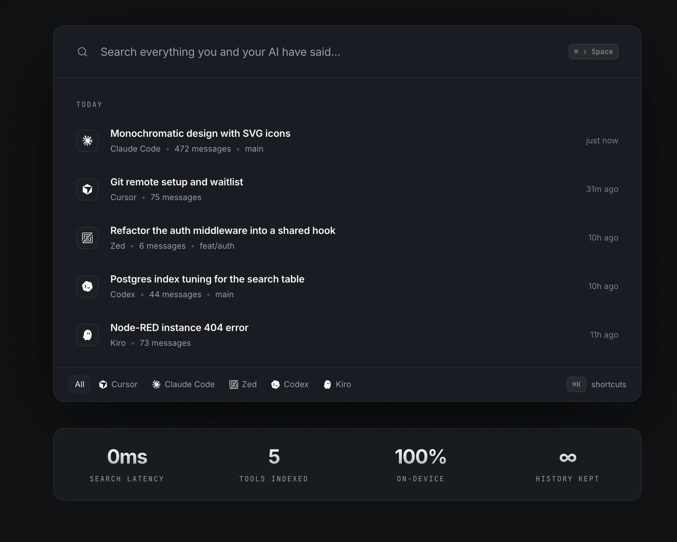
Task: Filter conversations by Claude Code
Action: pyautogui.click(x=183, y=384)
